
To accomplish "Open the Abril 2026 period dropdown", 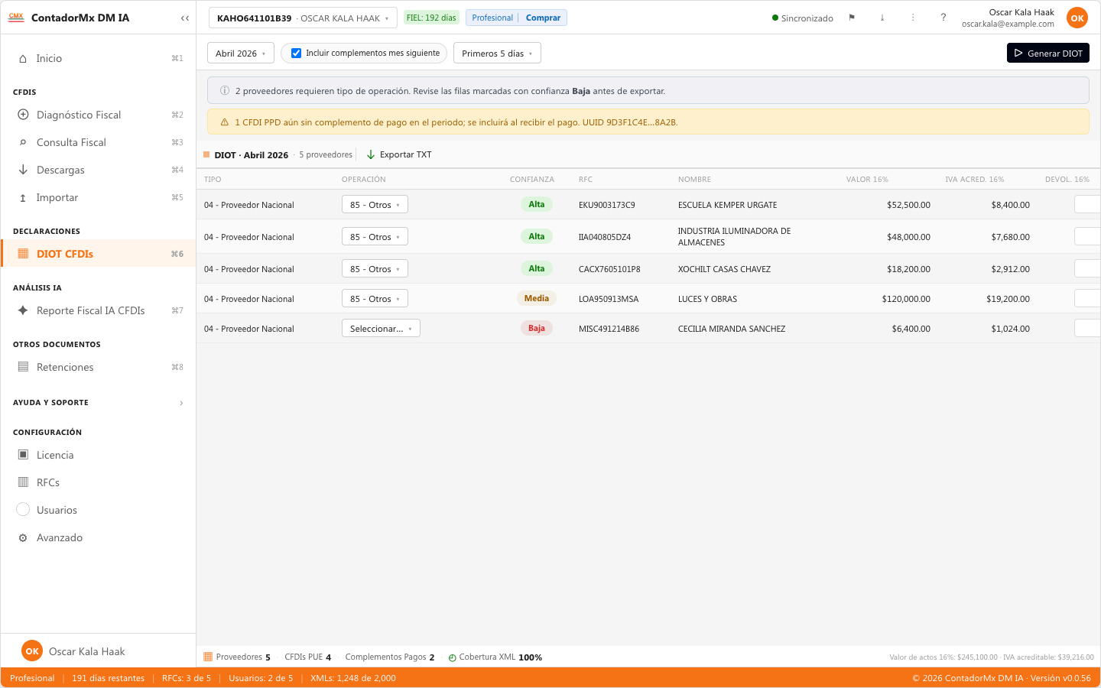I will pos(241,53).
